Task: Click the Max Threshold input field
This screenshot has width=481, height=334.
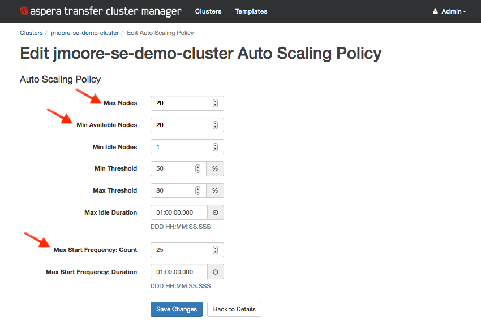Action: [178, 190]
